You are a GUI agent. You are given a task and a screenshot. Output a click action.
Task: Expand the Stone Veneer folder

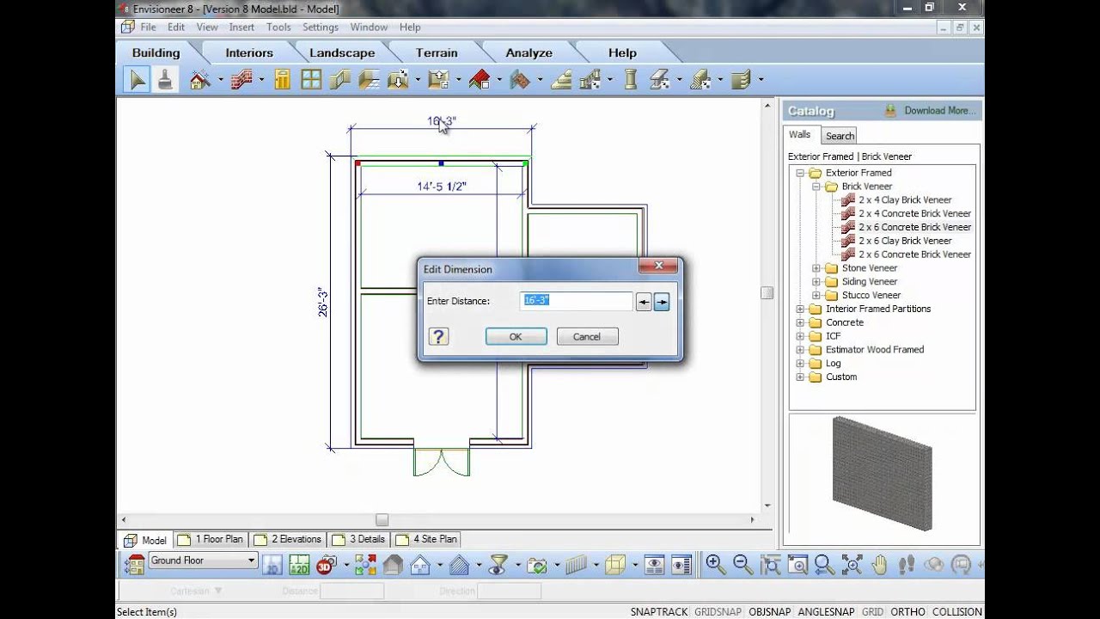coord(816,268)
